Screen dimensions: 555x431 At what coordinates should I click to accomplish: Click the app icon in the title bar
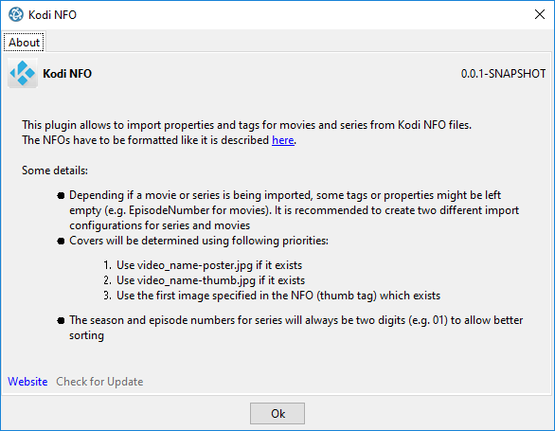[15, 14]
